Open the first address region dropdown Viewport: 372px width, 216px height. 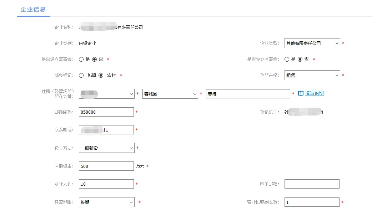106,94
